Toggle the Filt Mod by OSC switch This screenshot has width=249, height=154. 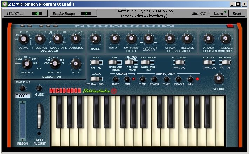(x=132, y=62)
